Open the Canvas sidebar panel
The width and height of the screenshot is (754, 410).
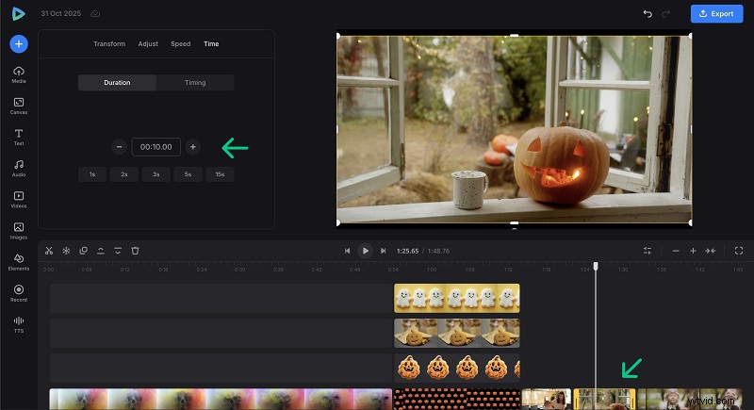[19, 106]
